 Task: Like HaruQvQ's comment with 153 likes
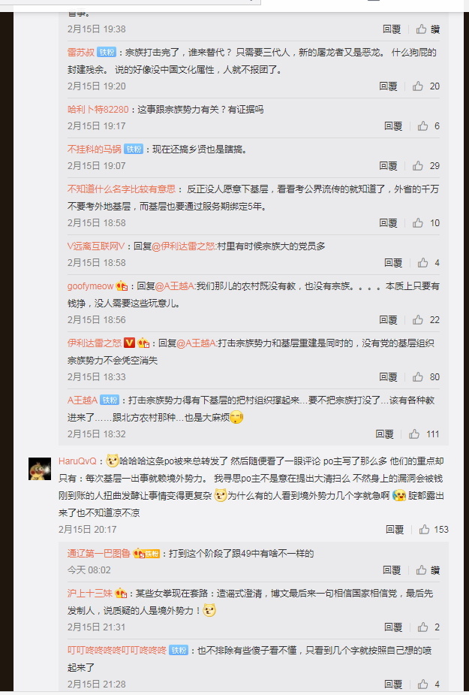coord(424,529)
